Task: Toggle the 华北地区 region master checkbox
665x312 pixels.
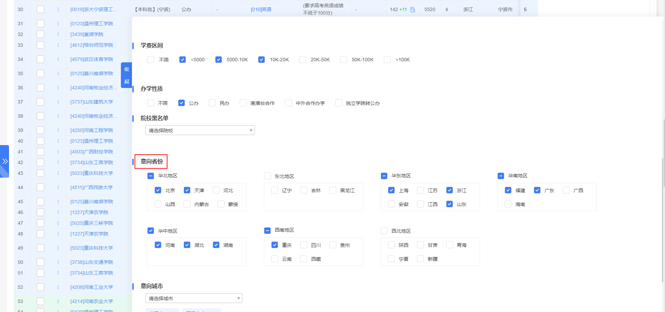Action: (x=151, y=176)
